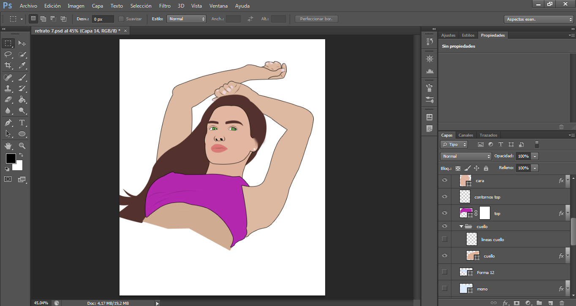Screen dimensions: 576x306
Task: Open the Relleno slider dropdown arrow
Action: (x=535, y=168)
